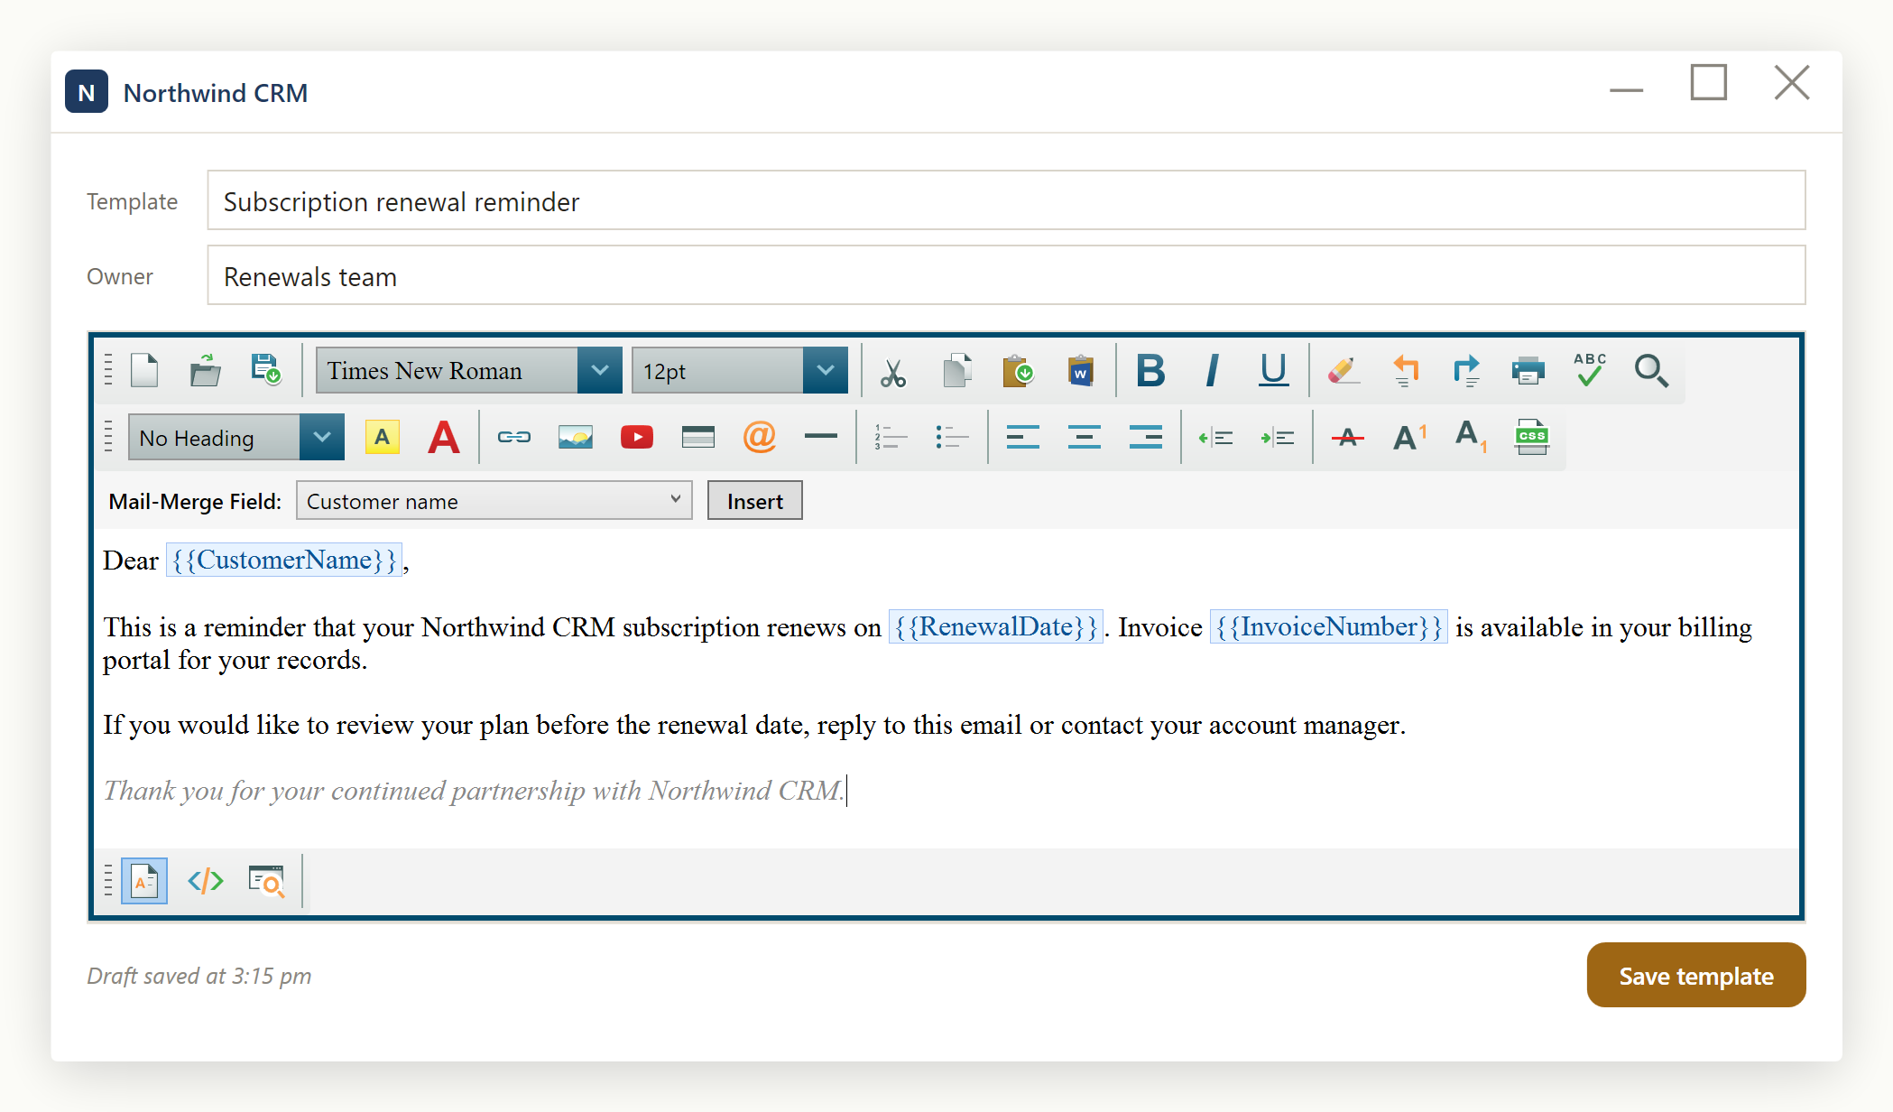Align text left
Image resolution: width=1893 pixels, height=1112 pixels.
(1022, 438)
